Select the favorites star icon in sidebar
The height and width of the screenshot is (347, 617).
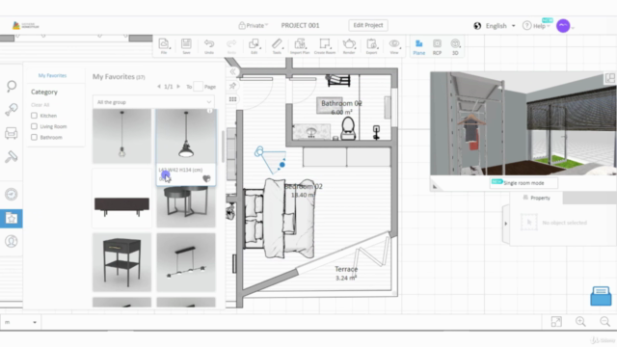pos(11,218)
